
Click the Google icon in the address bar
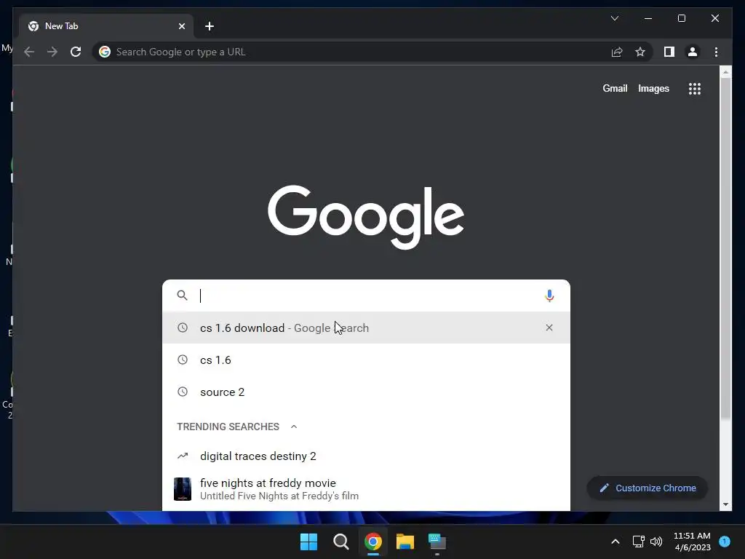click(105, 52)
